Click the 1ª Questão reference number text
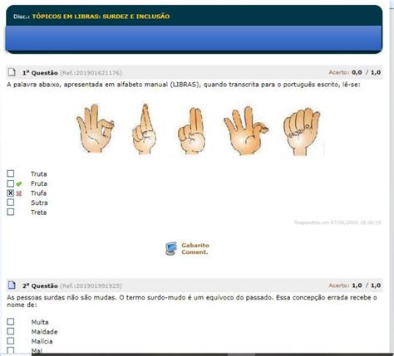 [91, 73]
